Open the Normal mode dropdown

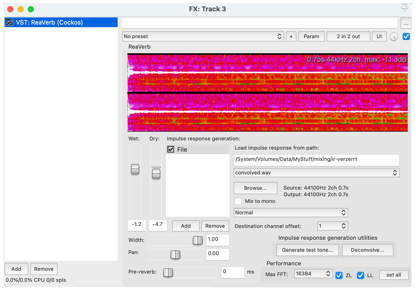(291, 213)
